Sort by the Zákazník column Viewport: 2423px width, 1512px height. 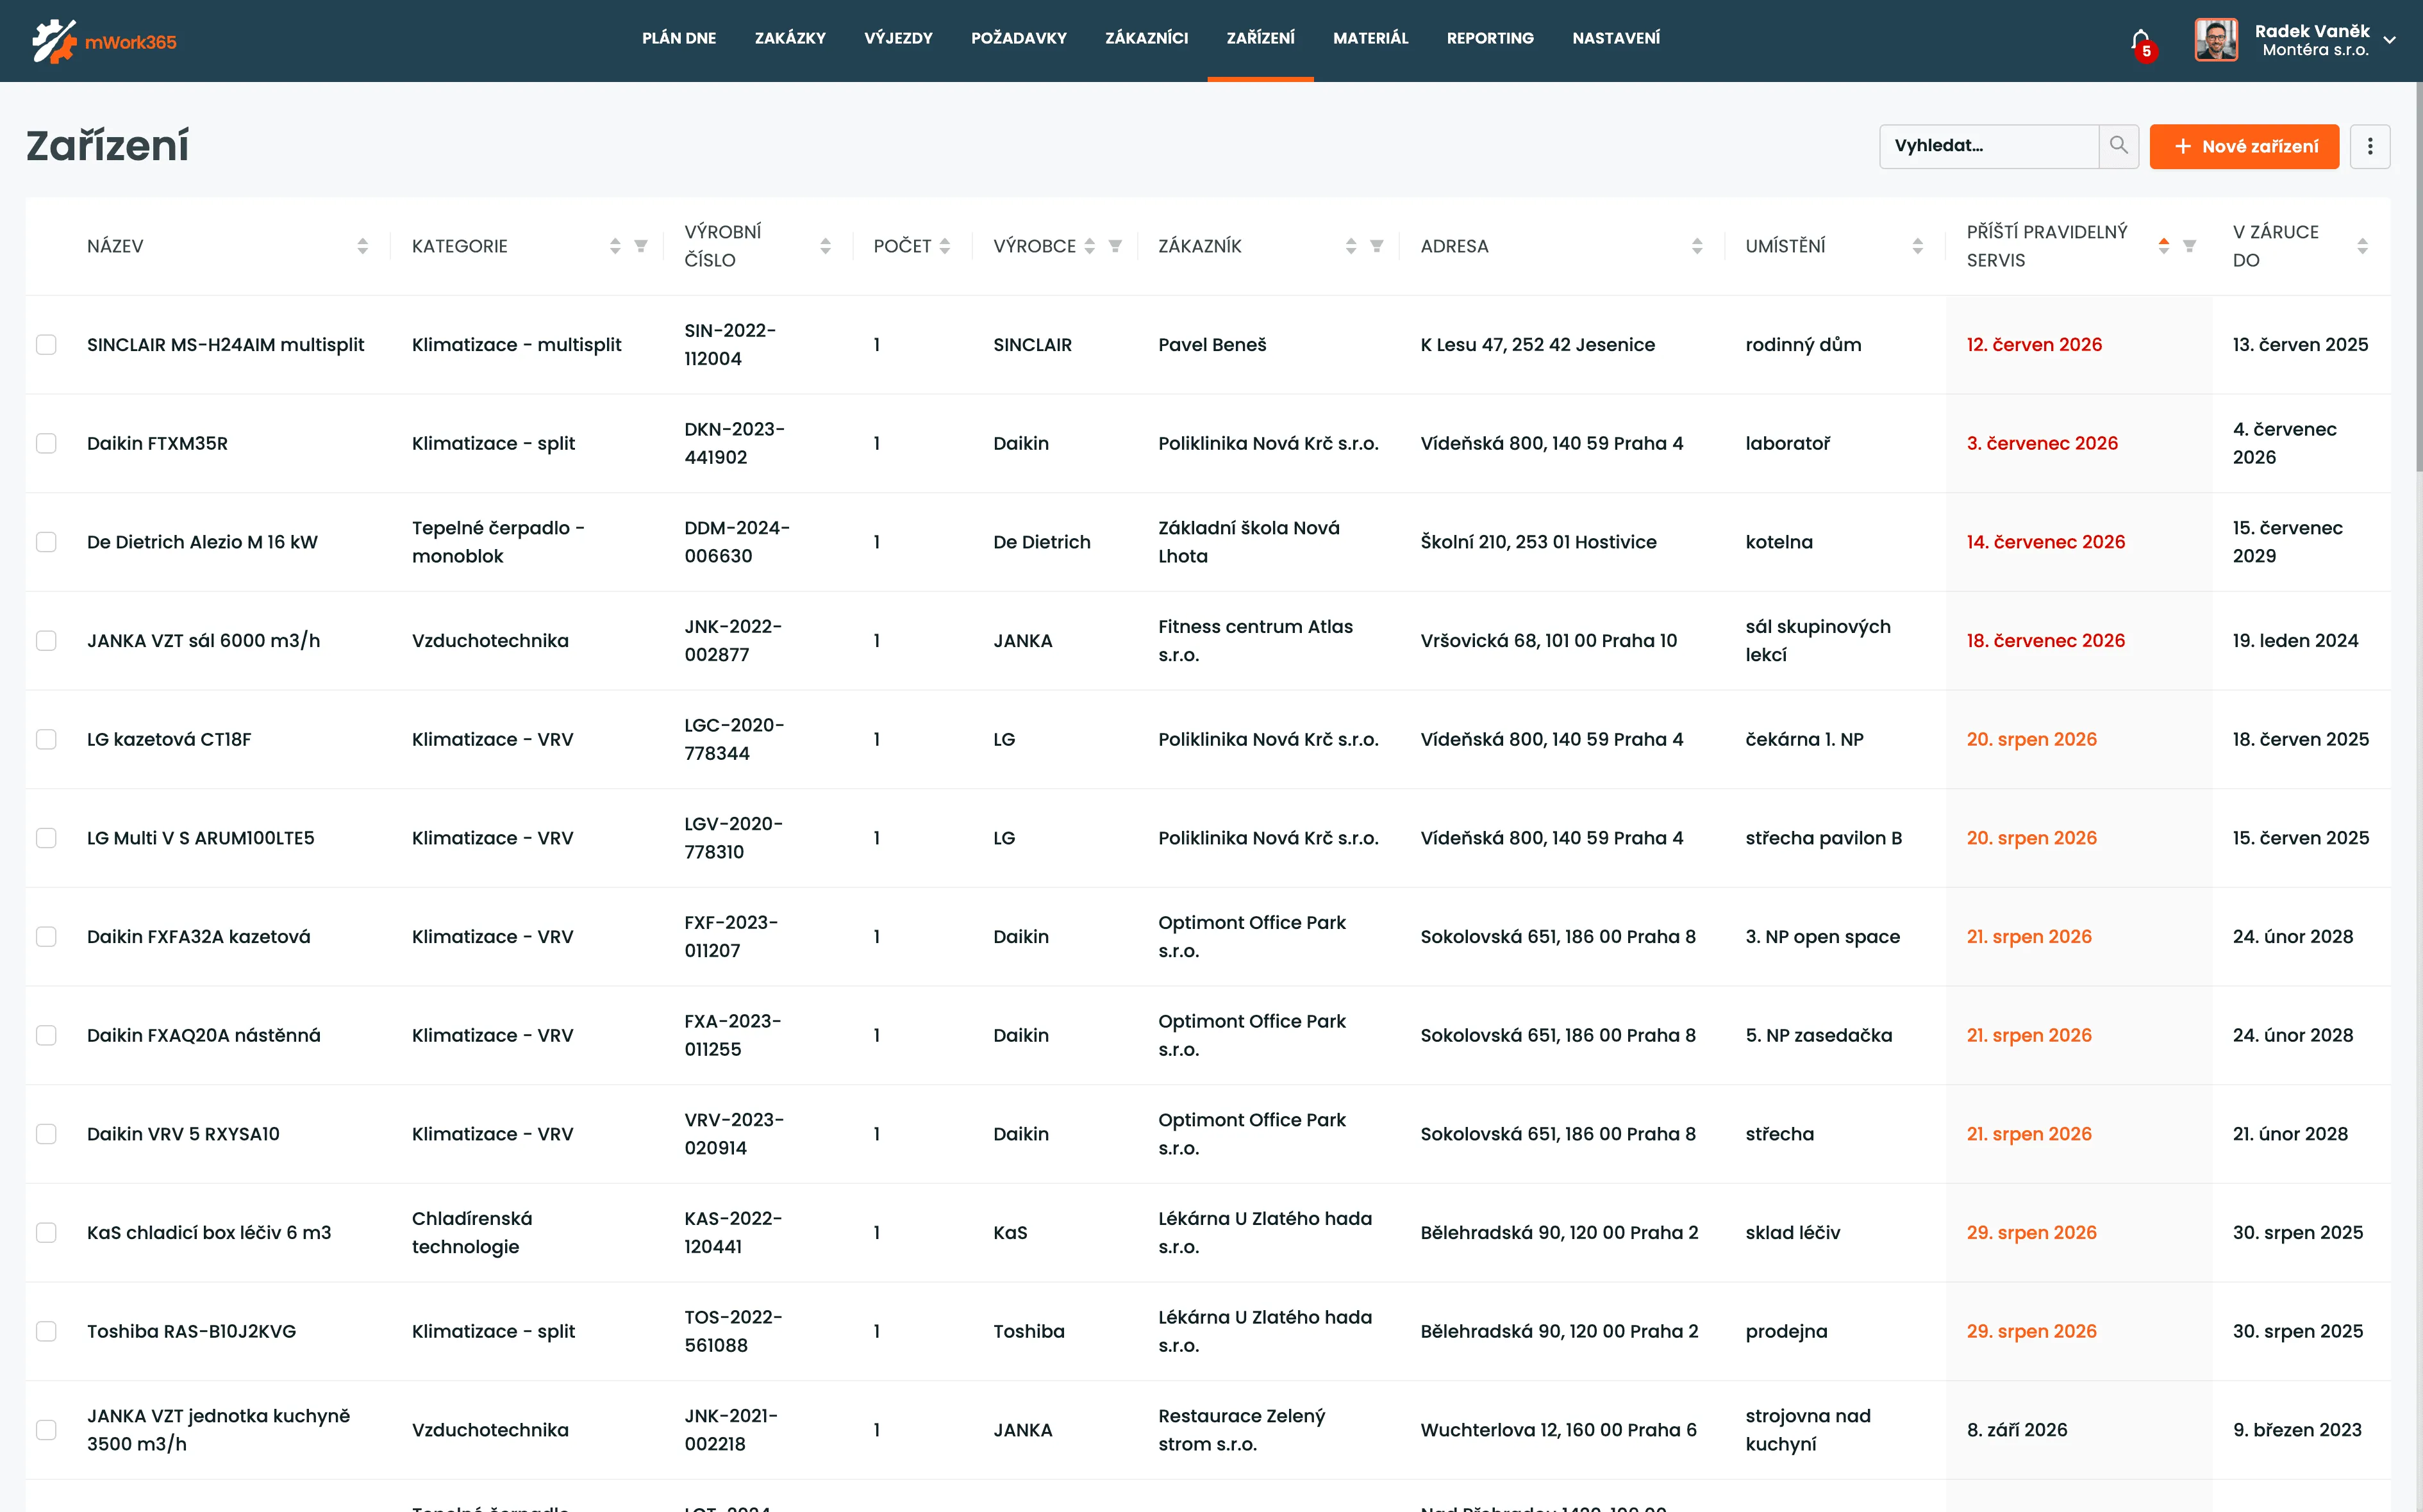pos(1351,246)
